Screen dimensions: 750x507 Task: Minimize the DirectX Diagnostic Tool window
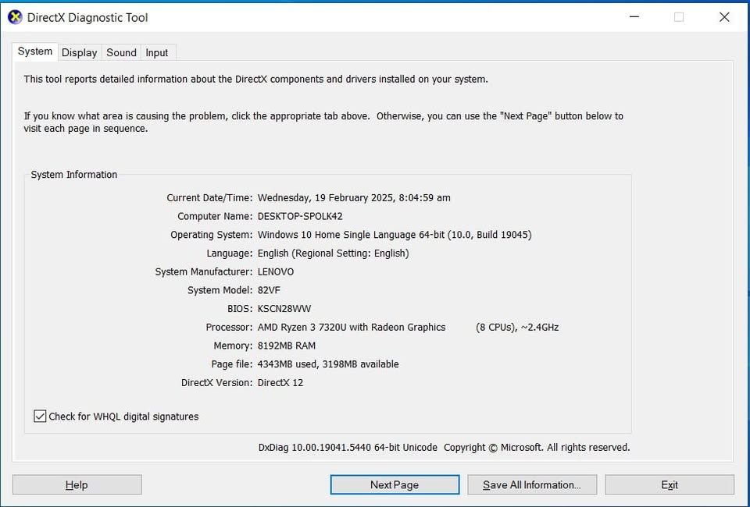(634, 17)
